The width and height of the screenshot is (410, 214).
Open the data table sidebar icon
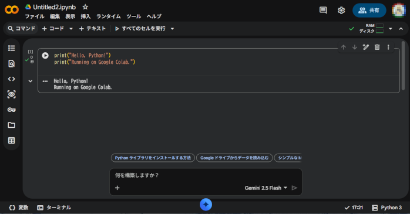point(12,140)
